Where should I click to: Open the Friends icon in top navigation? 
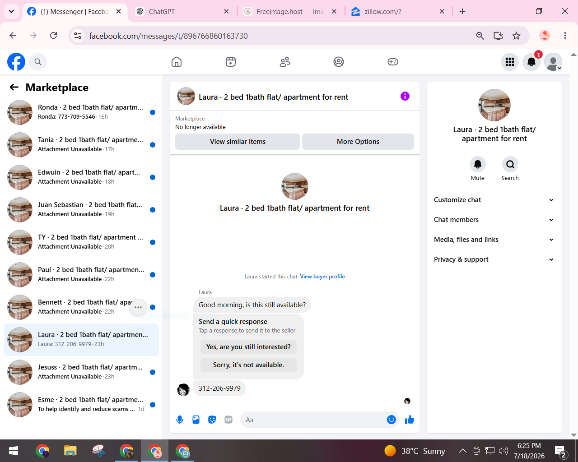[x=285, y=62]
